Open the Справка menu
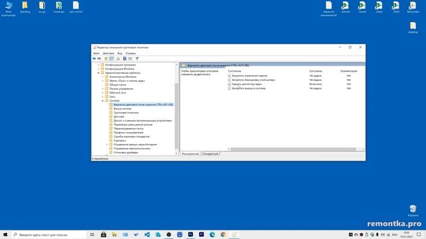The image size is (426, 239). pyautogui.click(x=130, y=53)
